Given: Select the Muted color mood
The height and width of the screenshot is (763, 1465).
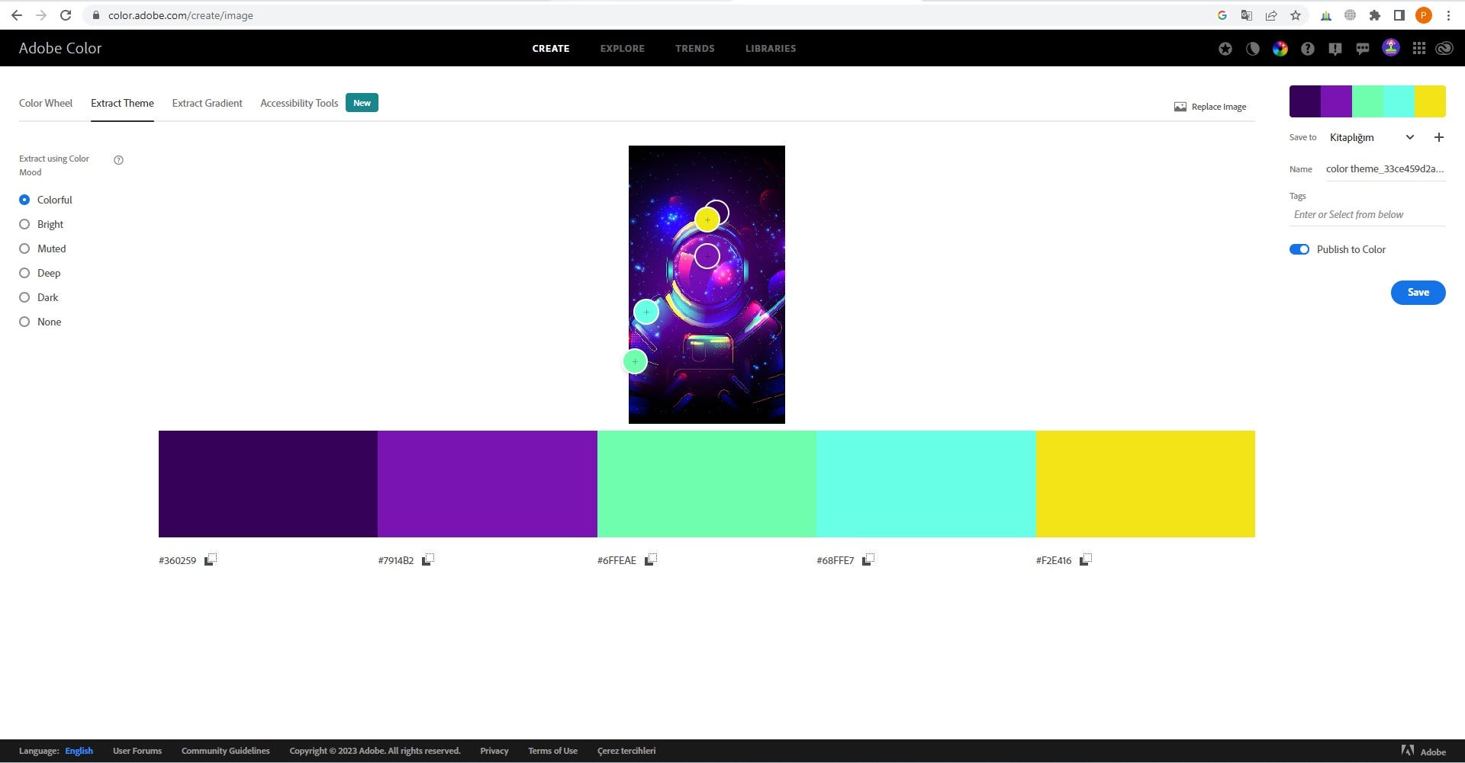Looking at the screenshot, I should point(24,248).
